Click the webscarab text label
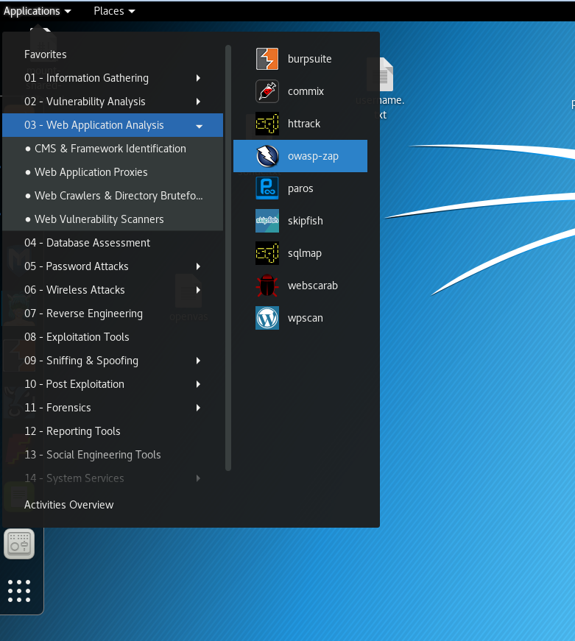The width and height of the screenshot is (575, 641). click(312, 286)
